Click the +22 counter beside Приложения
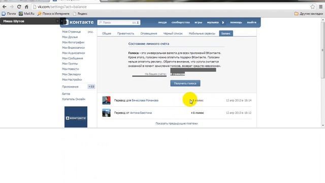 91,86
